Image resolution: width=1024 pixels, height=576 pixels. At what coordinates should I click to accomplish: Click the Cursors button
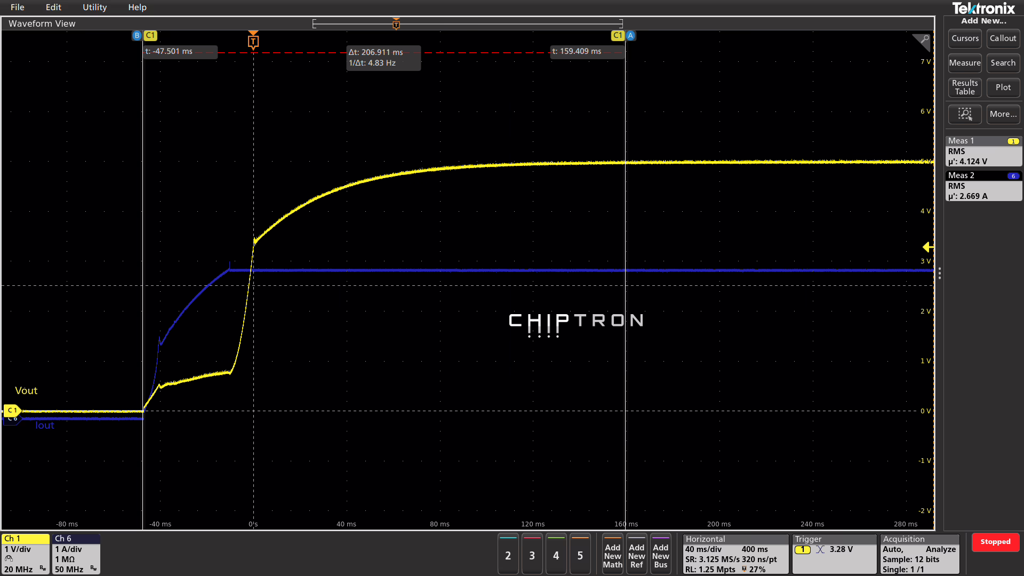[964, 38]
